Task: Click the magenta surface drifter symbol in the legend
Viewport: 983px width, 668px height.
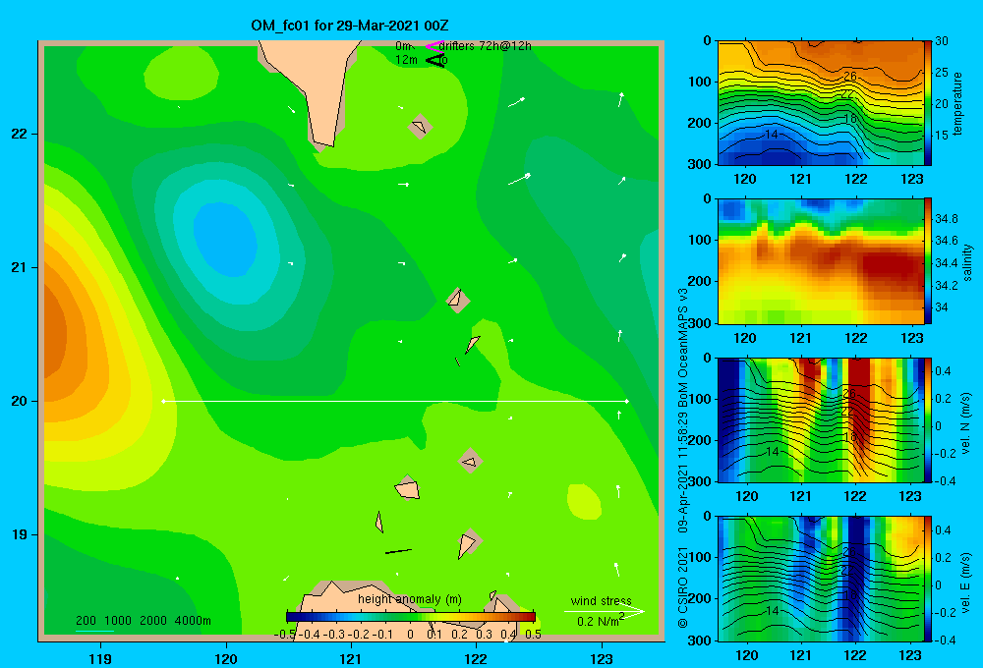Action: click(x=434, y=46)
